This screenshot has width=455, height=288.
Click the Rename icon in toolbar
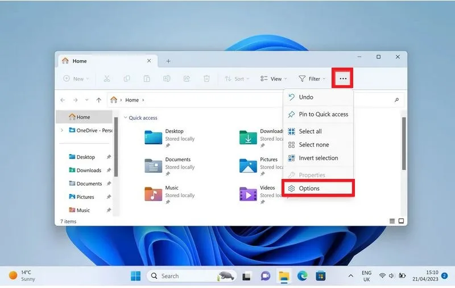click(167, 78)
